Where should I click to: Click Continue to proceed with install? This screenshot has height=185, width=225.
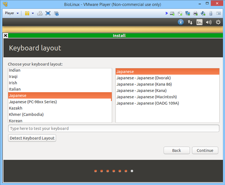(x=205, y=150)
